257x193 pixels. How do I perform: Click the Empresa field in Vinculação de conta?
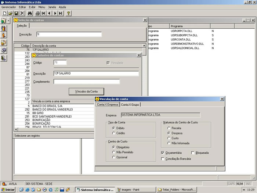pyautogui.click(x=160, y=115)
